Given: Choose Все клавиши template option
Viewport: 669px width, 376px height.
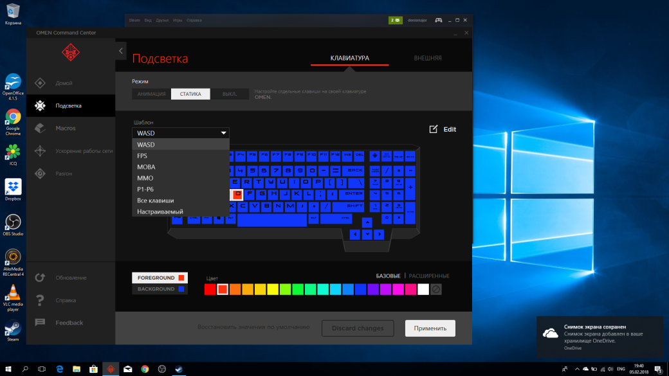Looking at the screenshot, I should 181,201.
